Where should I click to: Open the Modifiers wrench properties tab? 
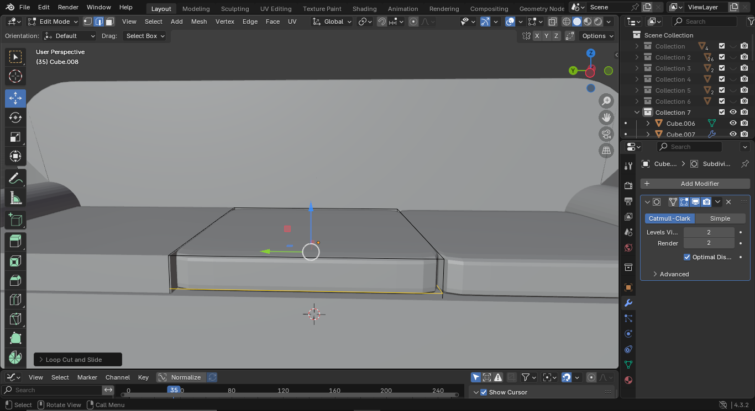point(628,303)
